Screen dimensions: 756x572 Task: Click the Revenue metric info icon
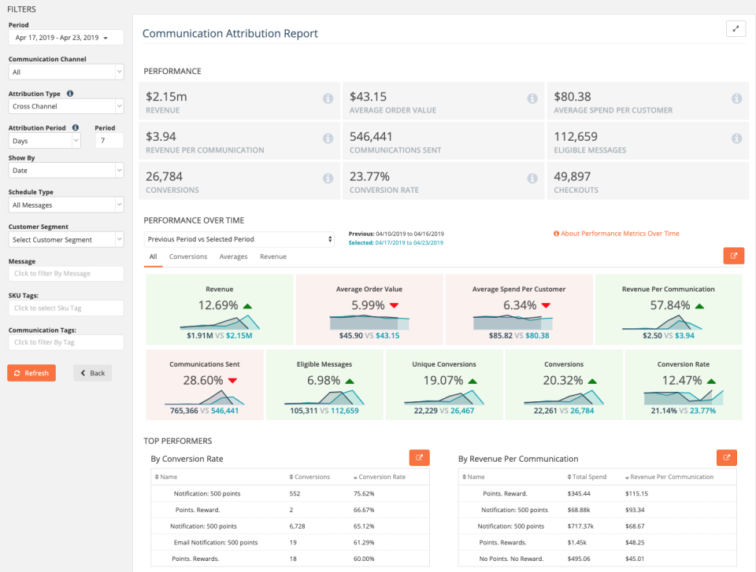pyautogui.click(x=328, y=99)
